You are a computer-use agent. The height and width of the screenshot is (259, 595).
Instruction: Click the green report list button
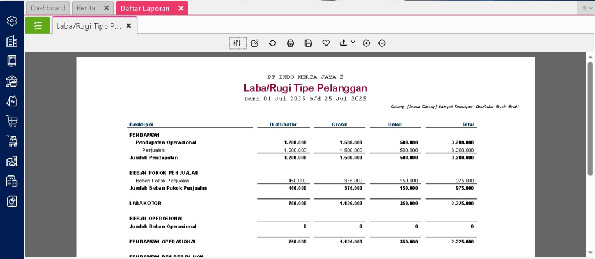click(38, 26)
